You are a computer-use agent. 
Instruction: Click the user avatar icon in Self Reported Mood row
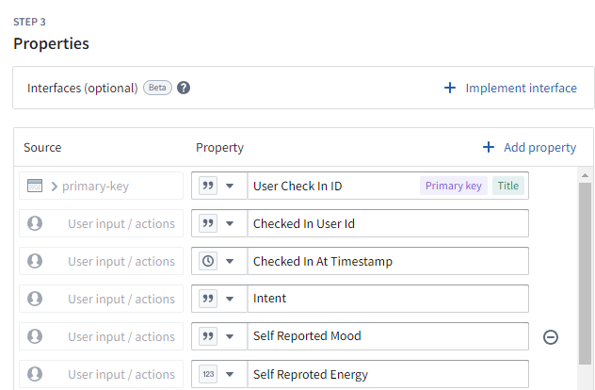[35, 336]
